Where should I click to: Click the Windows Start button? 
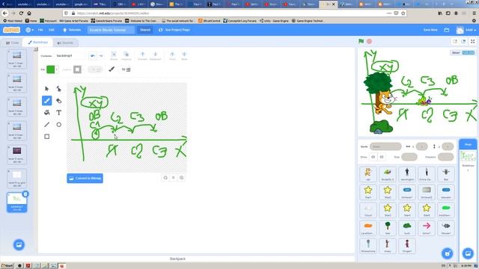coord(7,266)
